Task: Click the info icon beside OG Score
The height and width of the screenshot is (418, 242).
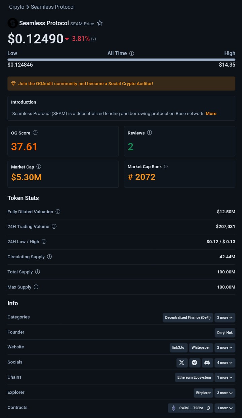Action: coord(35,133)
